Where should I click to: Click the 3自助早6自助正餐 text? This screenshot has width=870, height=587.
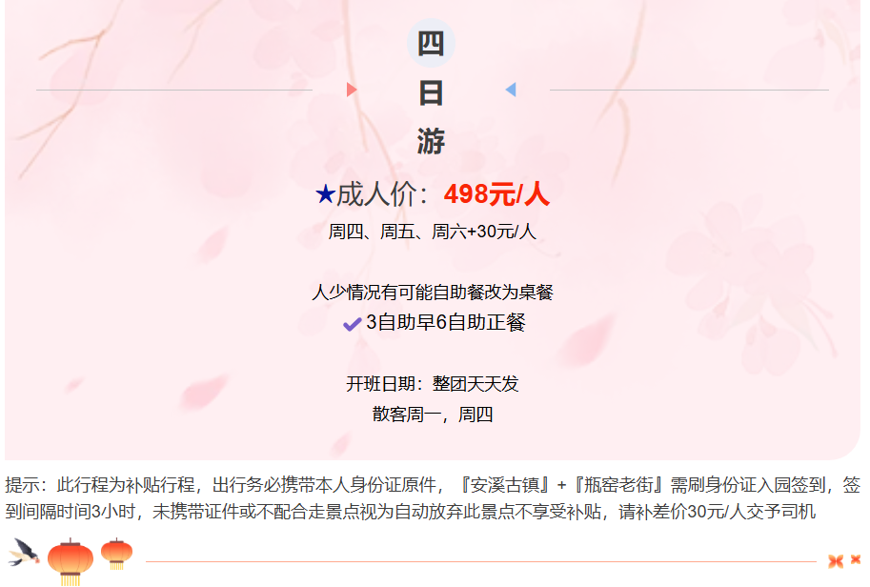446,322
